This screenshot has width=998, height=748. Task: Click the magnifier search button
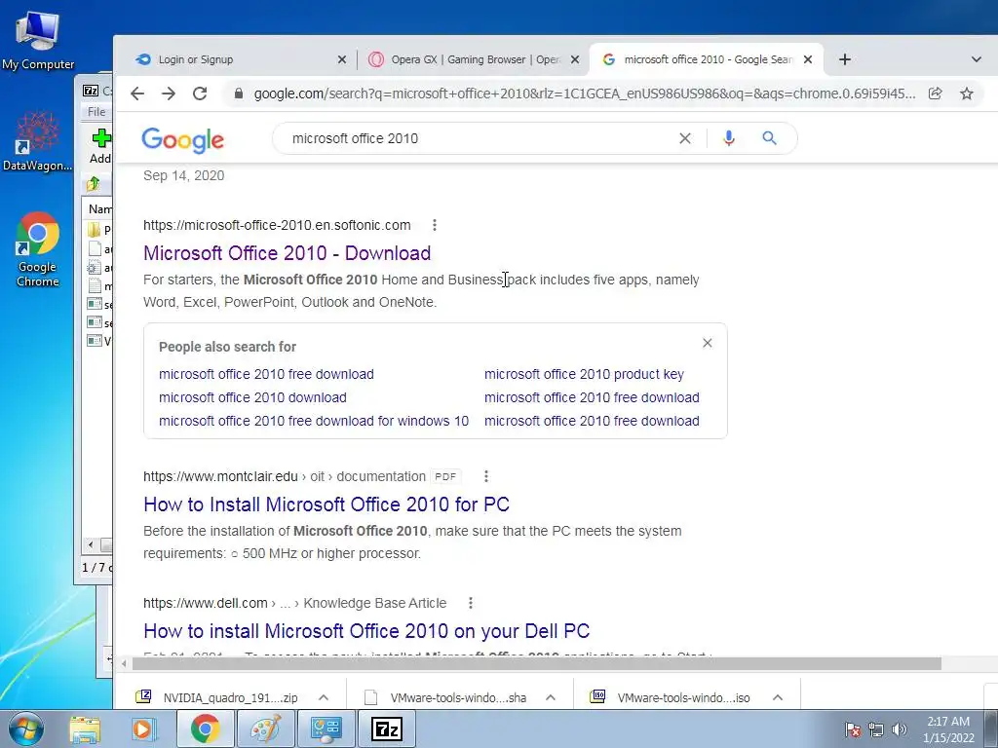tap(770, 138)
